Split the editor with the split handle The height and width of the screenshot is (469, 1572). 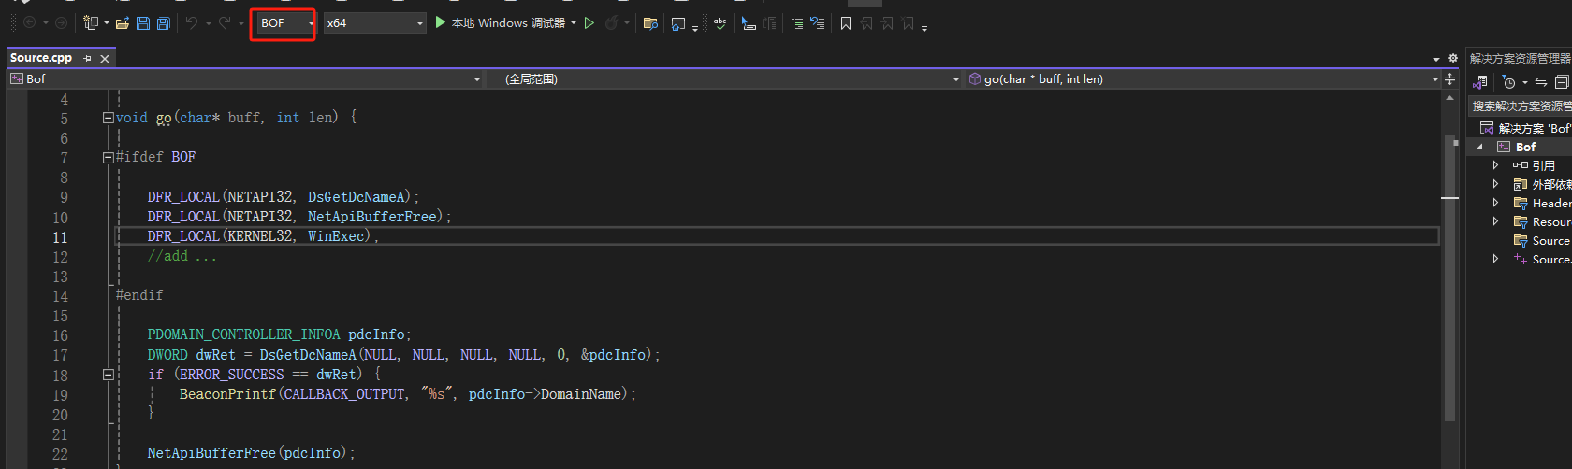pyautogui.click(x=1450, y=79)
